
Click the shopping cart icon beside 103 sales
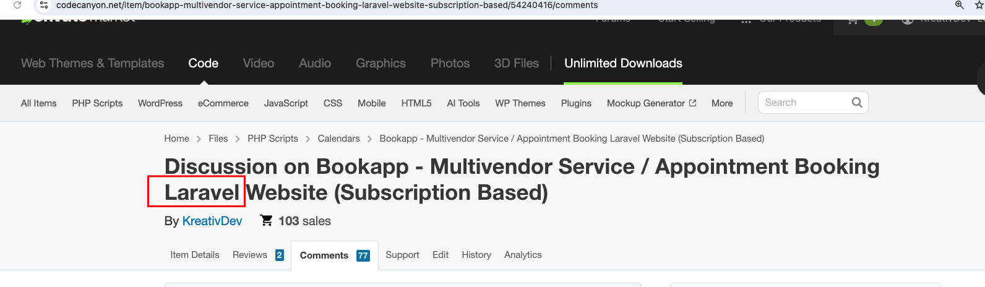[266, 220]
